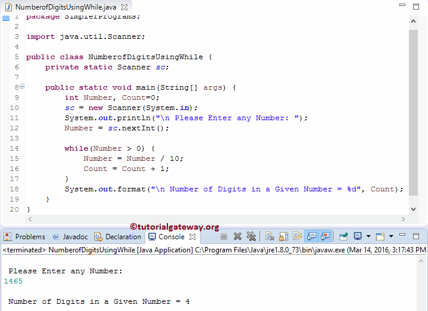The height and width of the screenshot is (311, 428).
Task: Toggle Show Console on standard error change
Action: (x=325, y=236)
